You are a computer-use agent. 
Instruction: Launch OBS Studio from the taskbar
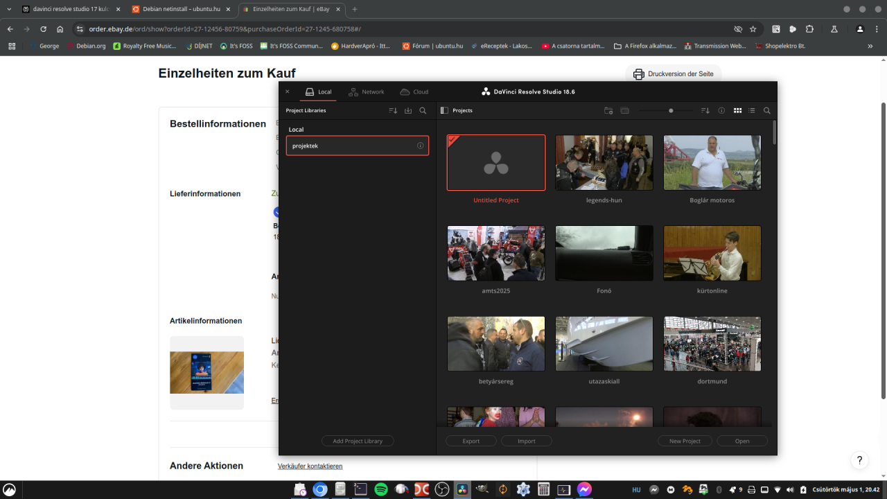(442, 489)
